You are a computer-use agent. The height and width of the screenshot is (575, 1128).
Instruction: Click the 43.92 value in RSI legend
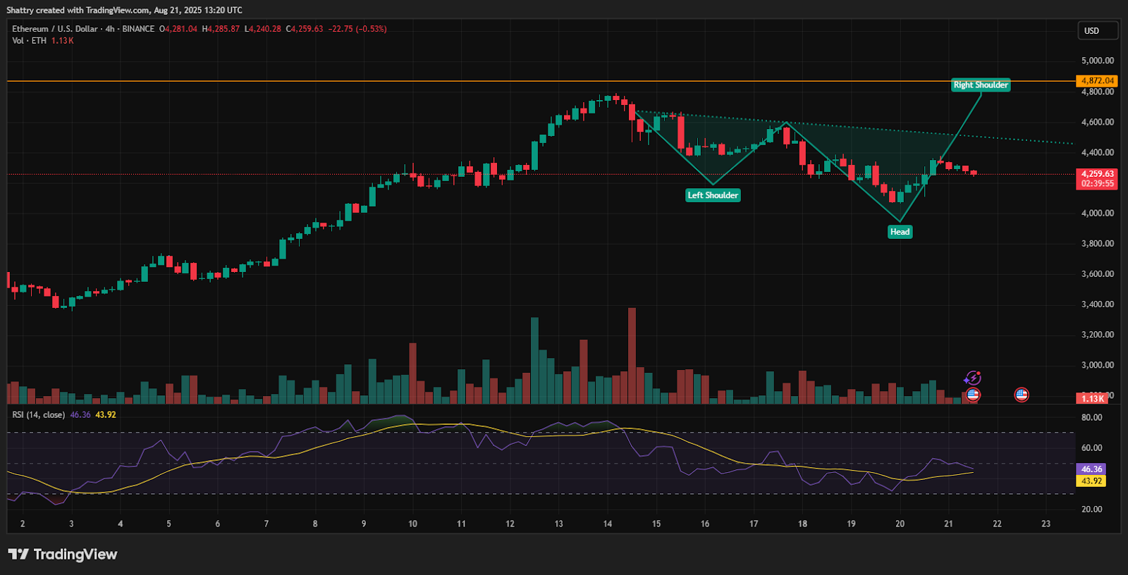106,415
